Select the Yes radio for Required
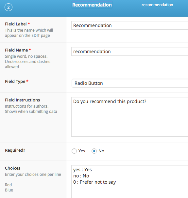The image size is (188, 198). click(x=74, y=151)
